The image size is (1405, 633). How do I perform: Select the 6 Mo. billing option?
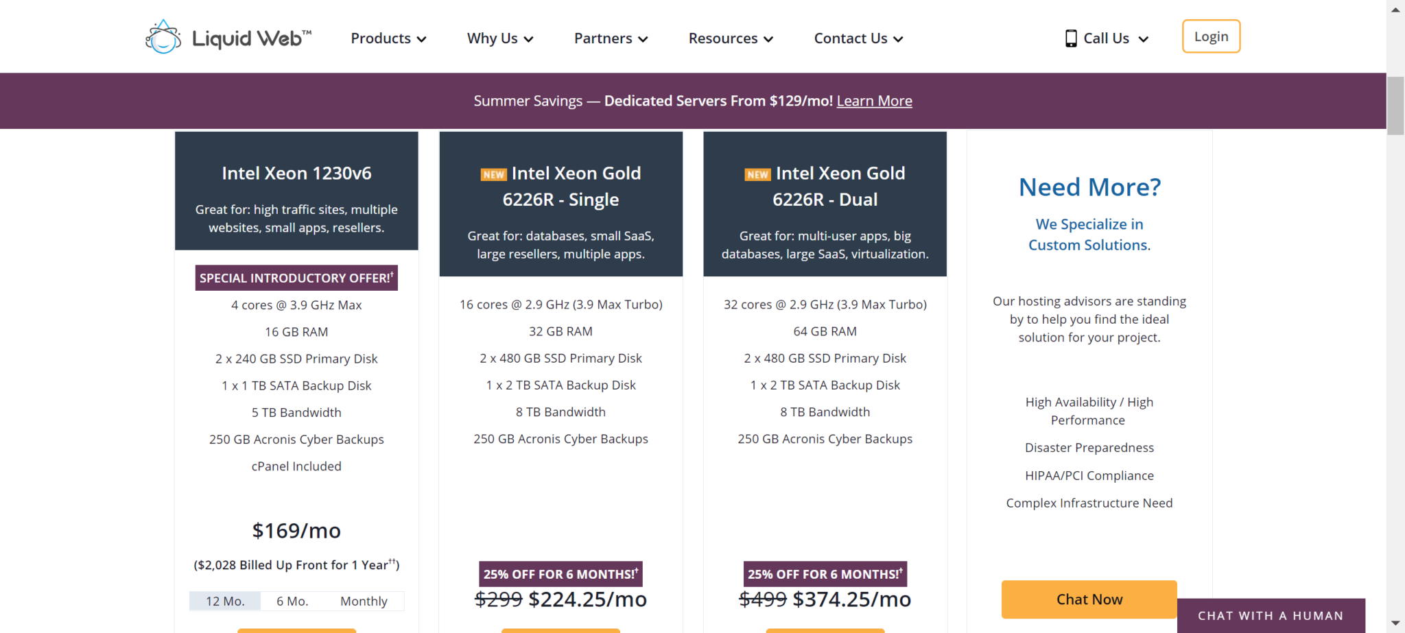click(x=292, y=601)
